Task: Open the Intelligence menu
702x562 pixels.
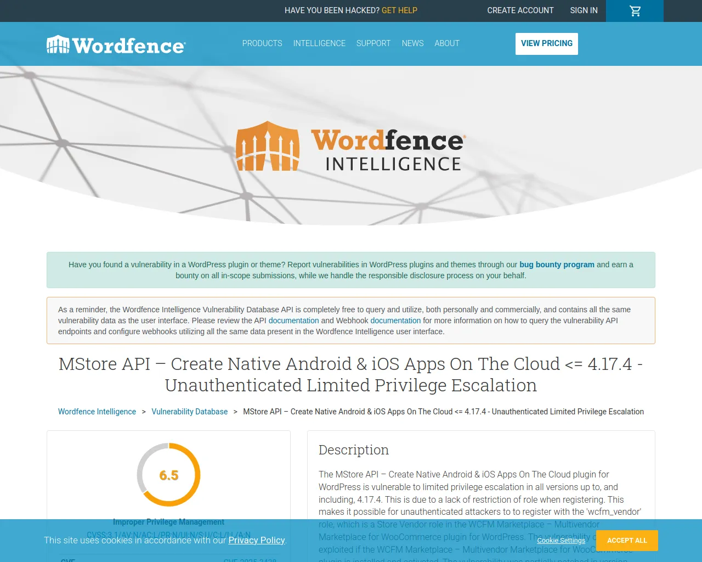Action: (319, 43)
